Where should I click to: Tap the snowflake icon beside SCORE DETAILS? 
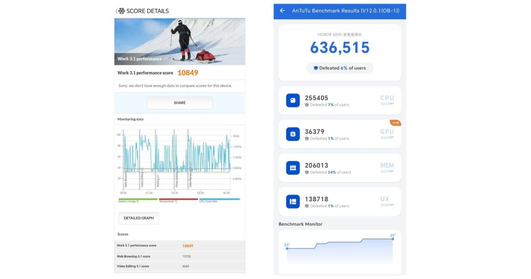pos(121,11)
